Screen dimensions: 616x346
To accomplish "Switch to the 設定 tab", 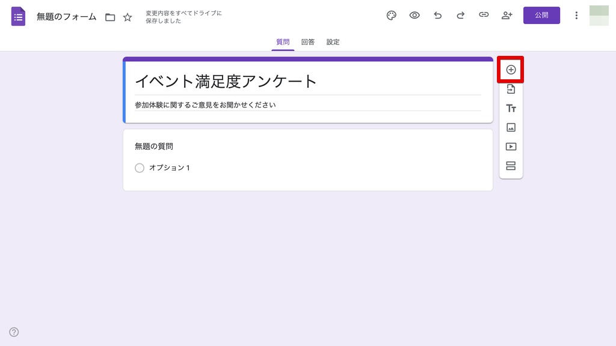I will pos(333,42).
